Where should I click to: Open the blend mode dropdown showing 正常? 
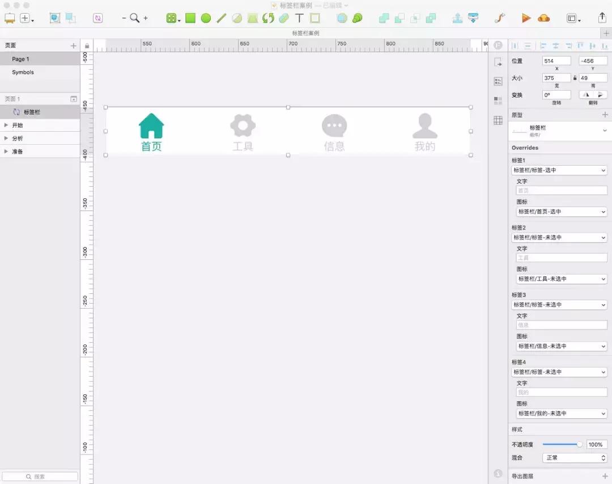point(574,458)
